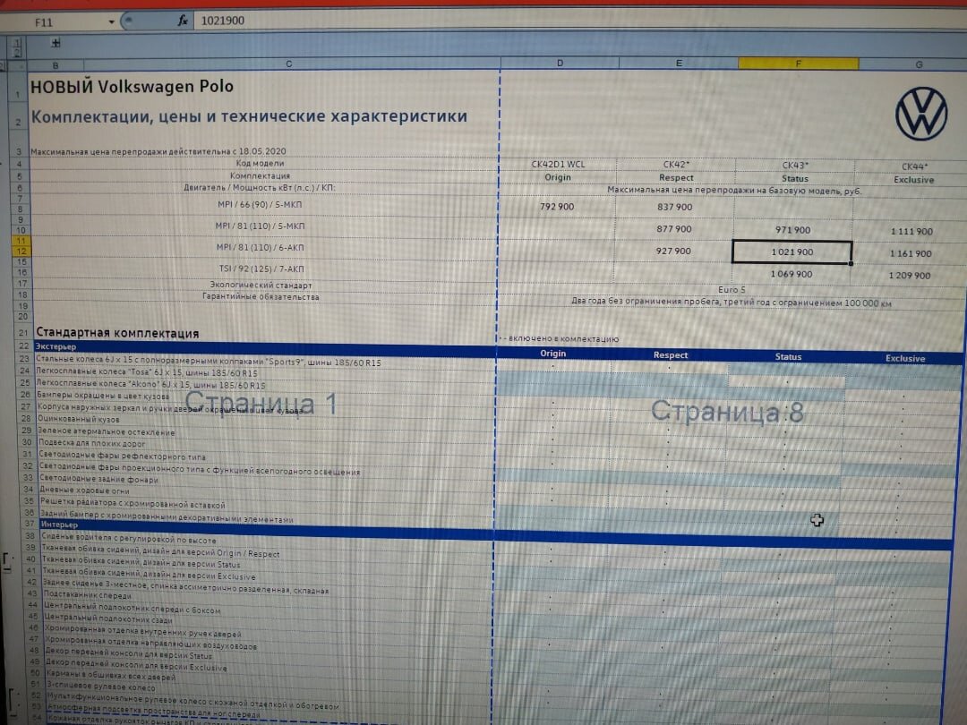Image resolution: width=967 pixels, height=725 pixels.
Task: Select row Дневные ходовые огни
Action: click(x=84, y=490)
